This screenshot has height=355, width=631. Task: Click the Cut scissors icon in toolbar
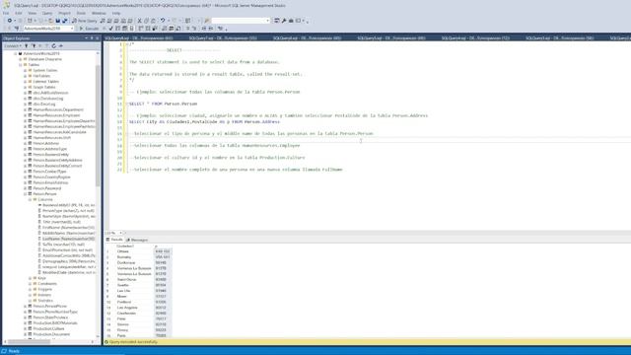click(x=140, y=21)
